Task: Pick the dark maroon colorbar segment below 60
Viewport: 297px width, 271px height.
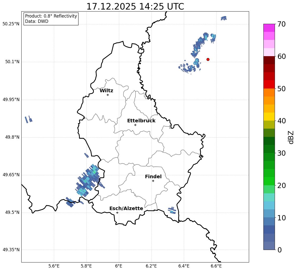Action: click(x=269, y=60)
